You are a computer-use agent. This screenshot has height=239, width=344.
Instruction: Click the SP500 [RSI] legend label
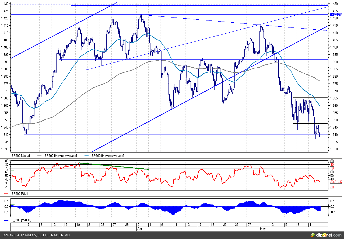click(x=20, y=194)
